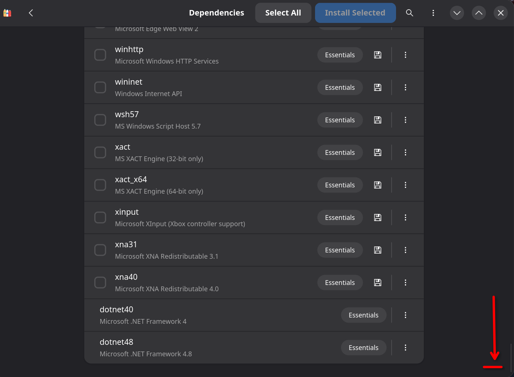Open the three-dot menu for dotnet48

[x=406, y=348]
